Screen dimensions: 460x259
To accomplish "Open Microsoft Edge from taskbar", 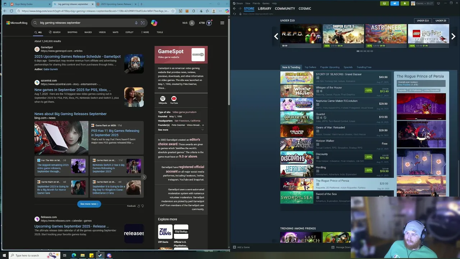I will [x=74, y=255].
